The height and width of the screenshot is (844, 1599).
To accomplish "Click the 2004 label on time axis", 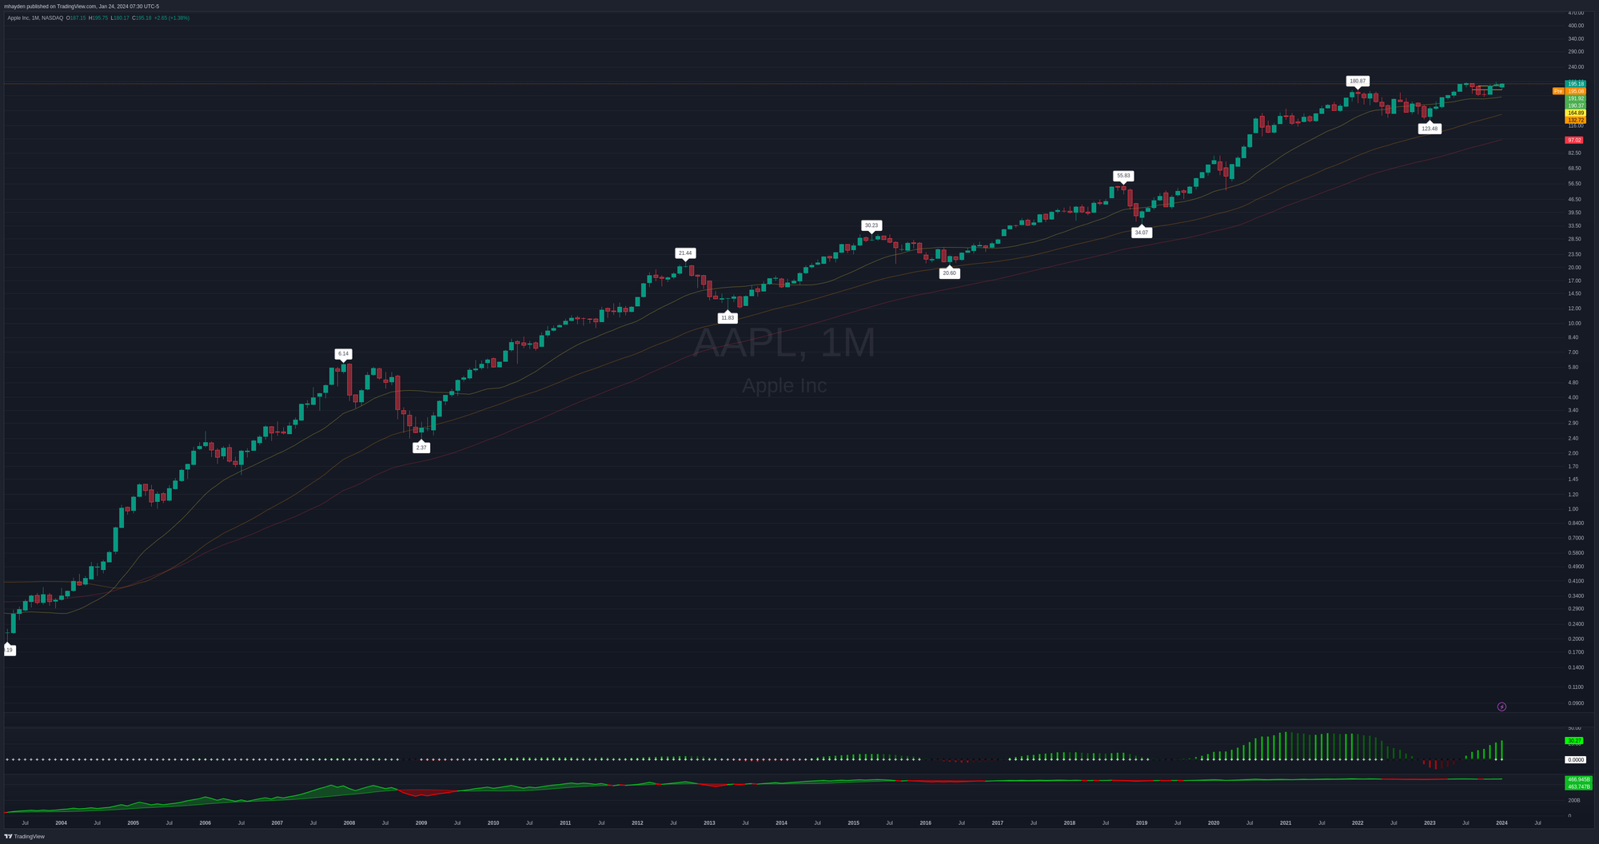I will click(61, 822).
